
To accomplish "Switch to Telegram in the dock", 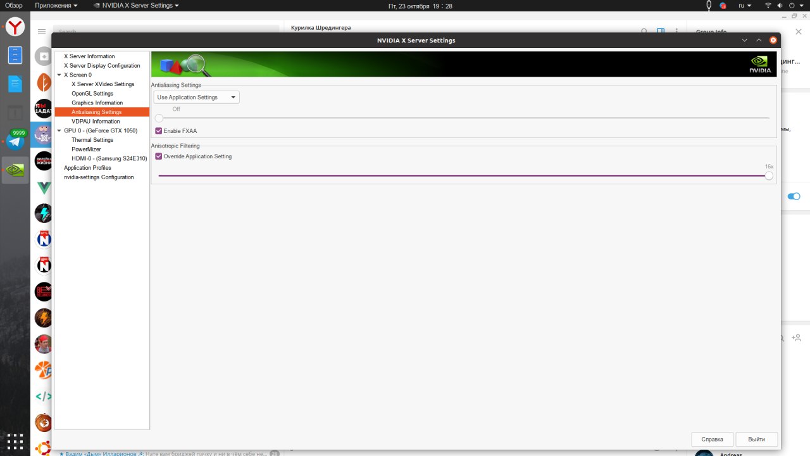I will pyautogui.click(x=15, y=141).
